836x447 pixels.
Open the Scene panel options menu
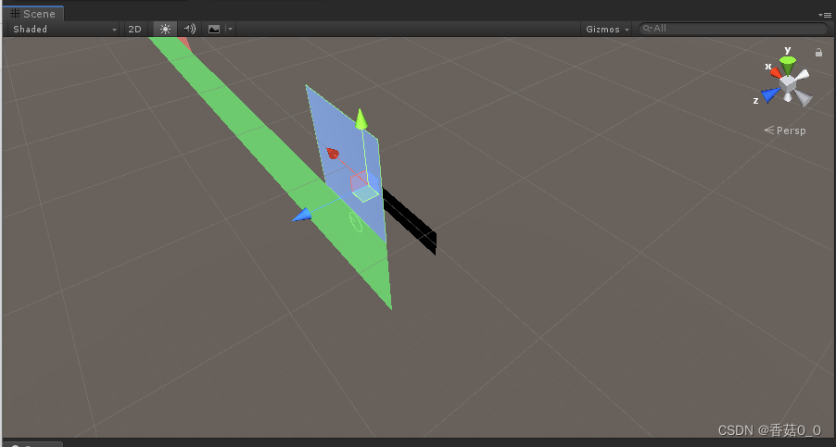[x=824, y=15]
